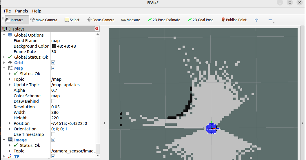Click the Focus Camera tool
Viewport: 306px width, 160px height.
[101, 20]
